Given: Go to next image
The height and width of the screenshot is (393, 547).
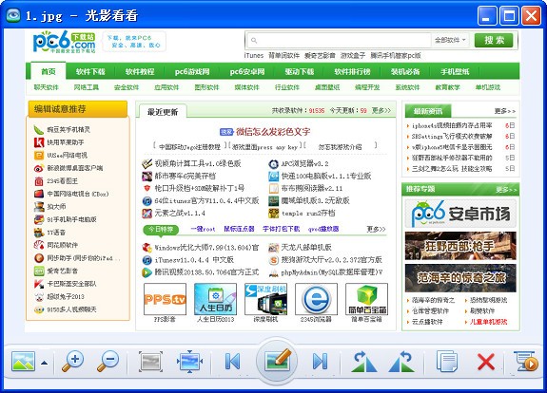Looking at the screenshot, I should click(320, 362).
